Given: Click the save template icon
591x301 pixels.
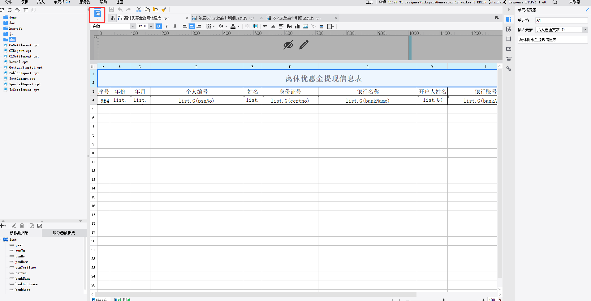Looking at the screenshot, I should [112, 10].
